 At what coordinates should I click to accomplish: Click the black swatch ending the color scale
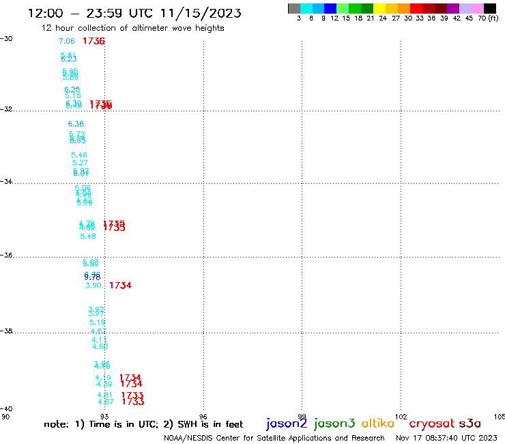point(490,8)
